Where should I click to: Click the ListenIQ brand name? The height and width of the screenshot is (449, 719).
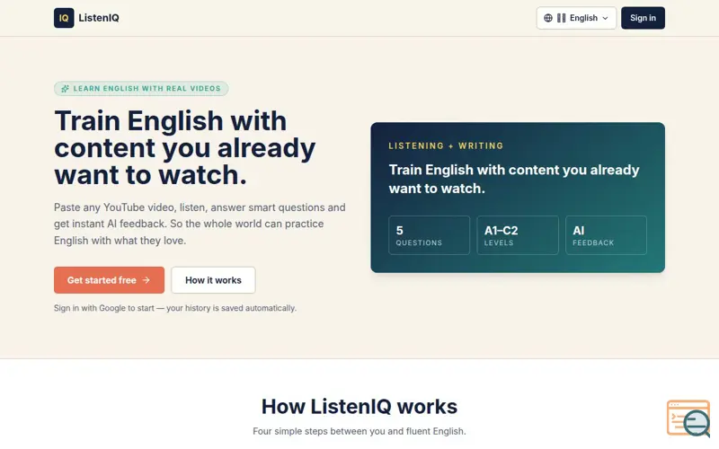(99, 18)
